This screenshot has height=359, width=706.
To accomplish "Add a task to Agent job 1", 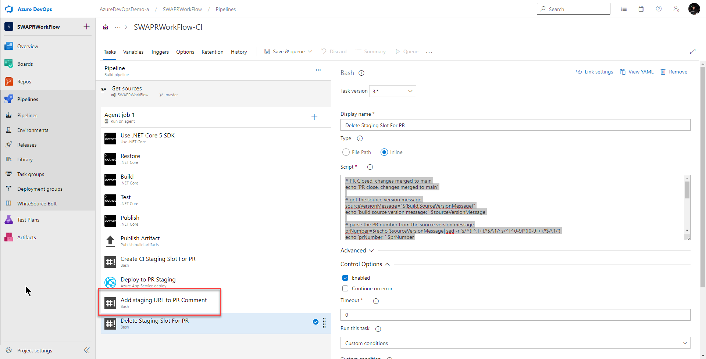I will point(314,117).
